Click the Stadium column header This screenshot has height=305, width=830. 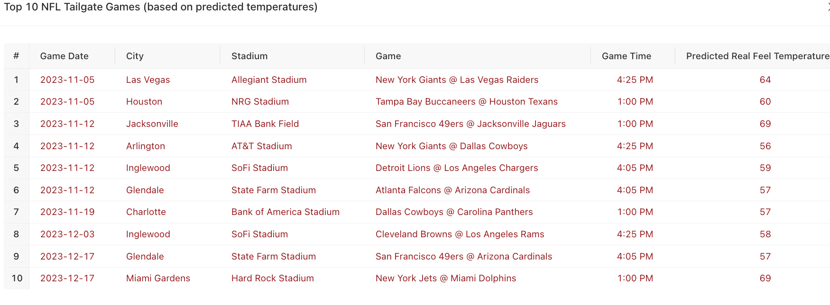[x=249, y=56]
